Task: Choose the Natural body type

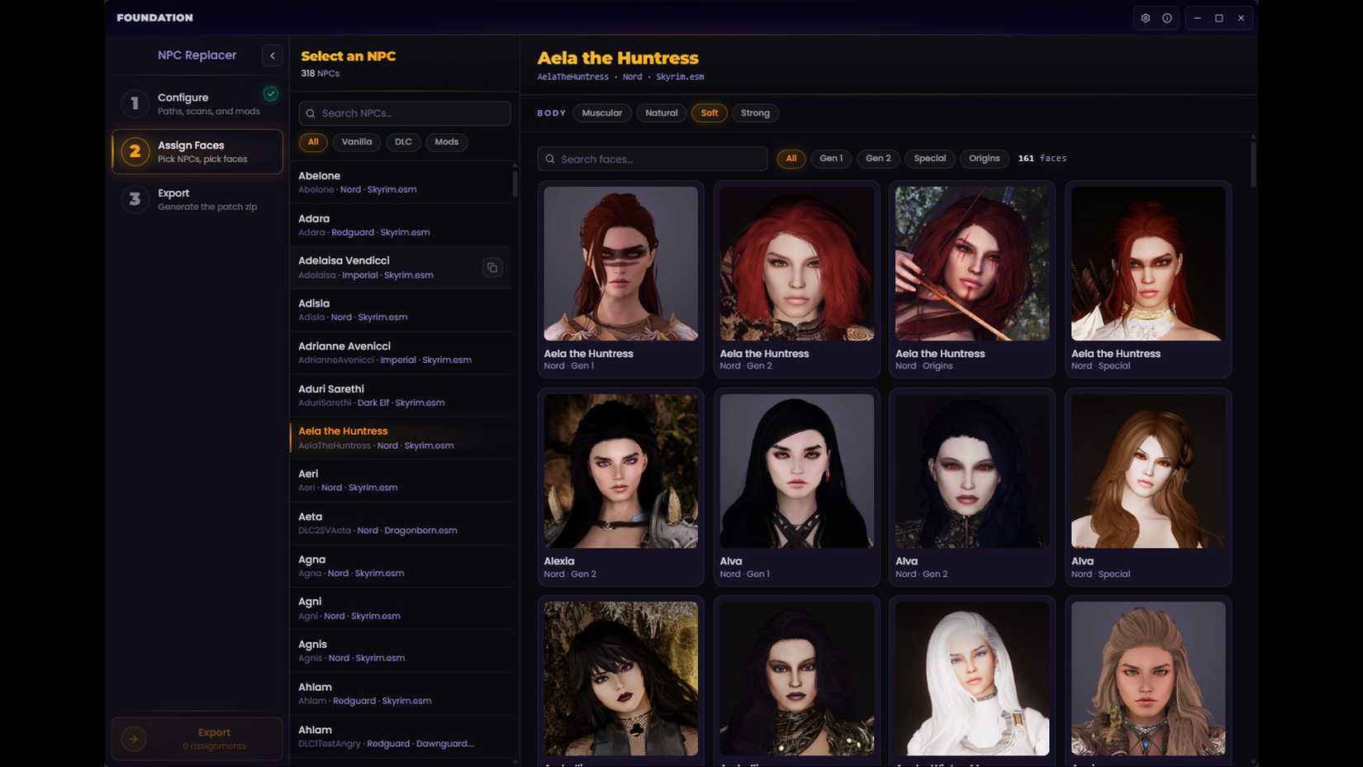Action: pyautogui.click(x=662, y=113)
